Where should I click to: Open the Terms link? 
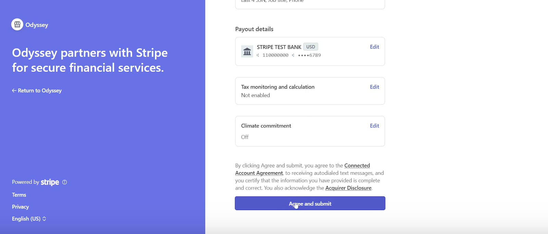[x=19, y=195]
